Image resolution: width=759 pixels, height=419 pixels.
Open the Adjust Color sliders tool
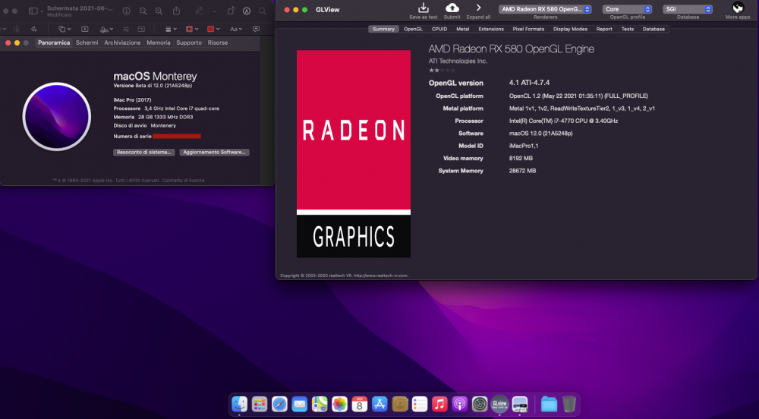click(x=126, y=29)
